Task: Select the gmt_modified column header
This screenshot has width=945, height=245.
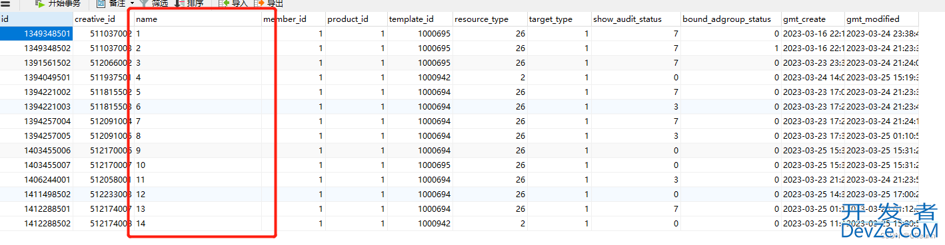Action: click(881, 19)
